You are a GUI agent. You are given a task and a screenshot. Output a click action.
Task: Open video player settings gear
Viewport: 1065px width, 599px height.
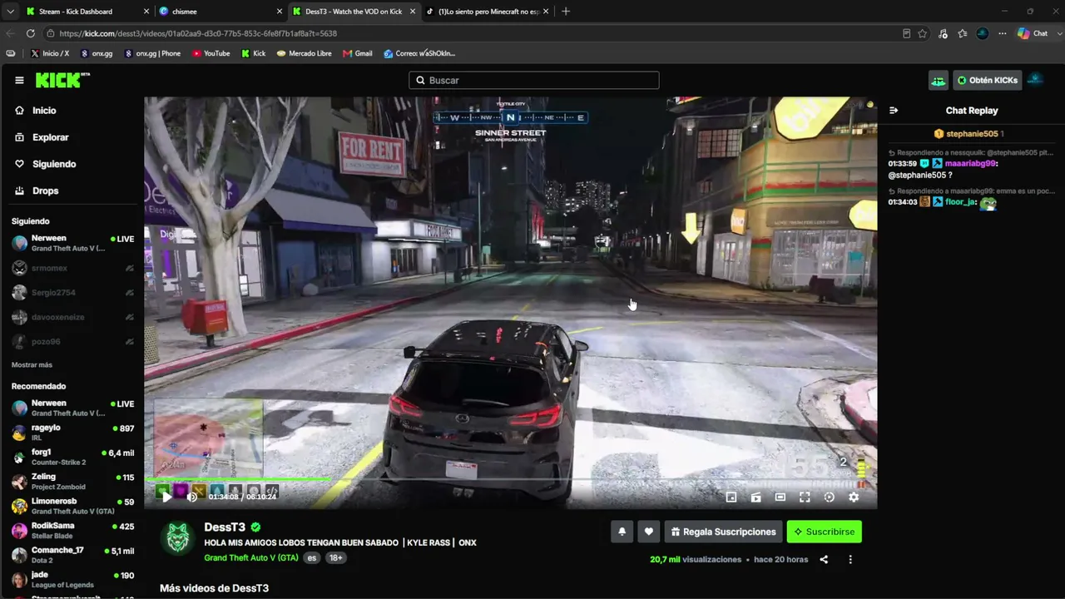point(854,497)
